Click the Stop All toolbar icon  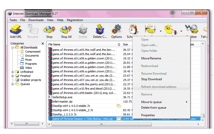click(66, 29)
